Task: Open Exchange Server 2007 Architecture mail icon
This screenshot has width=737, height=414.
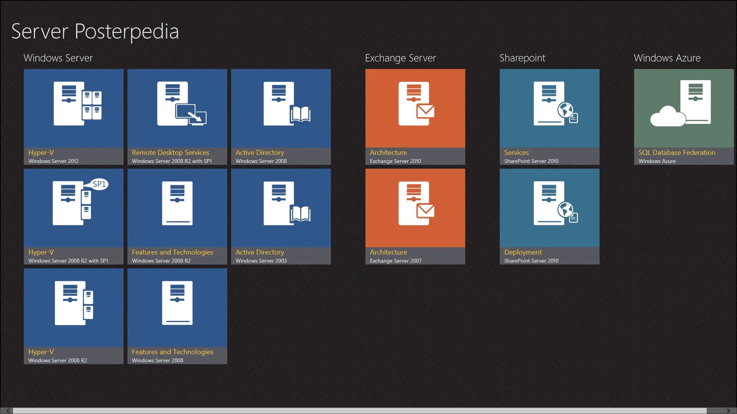Action: tap(416, 203)
